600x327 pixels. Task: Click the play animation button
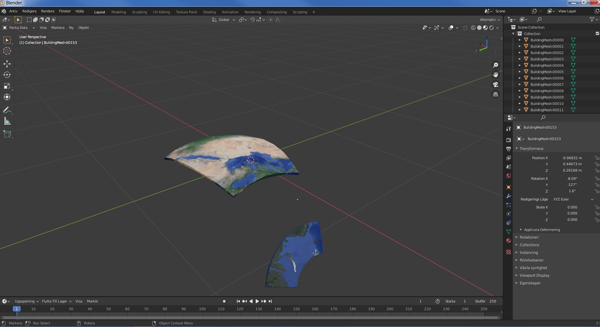[x=257, y=301]
